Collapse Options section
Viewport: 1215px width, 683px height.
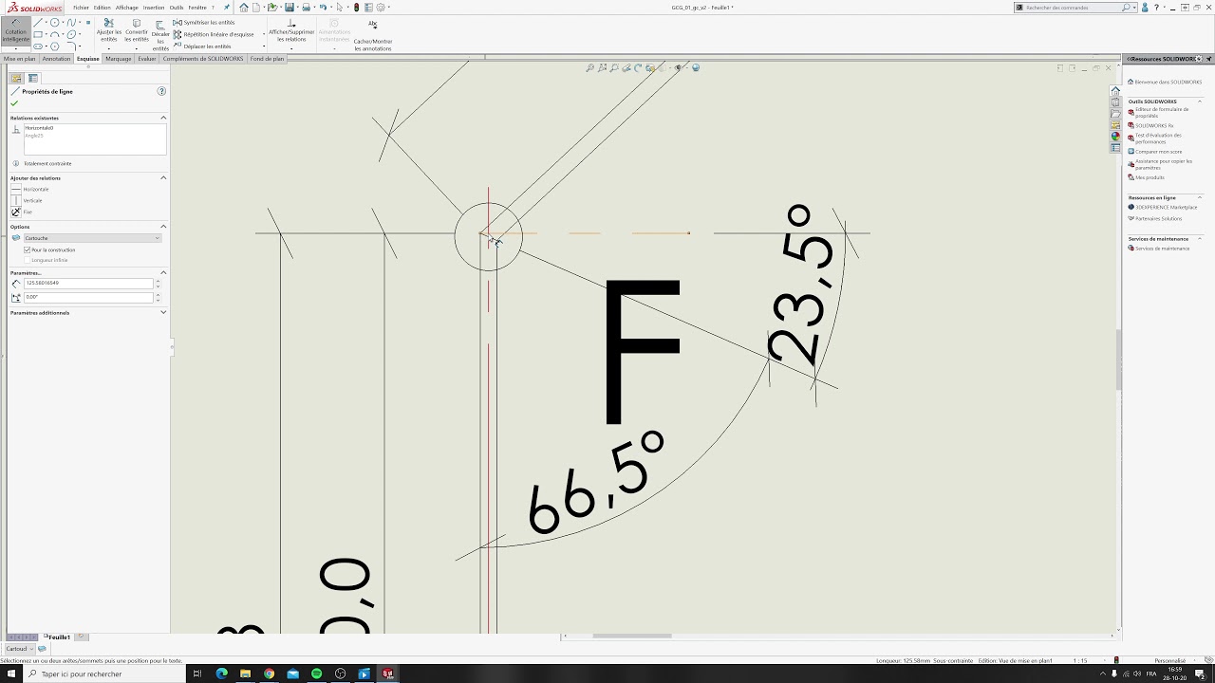click(163, 227)
